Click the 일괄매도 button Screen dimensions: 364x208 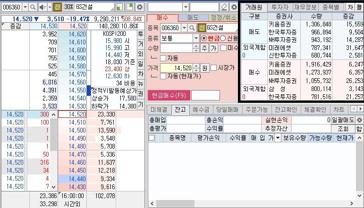tap(343, 120)
